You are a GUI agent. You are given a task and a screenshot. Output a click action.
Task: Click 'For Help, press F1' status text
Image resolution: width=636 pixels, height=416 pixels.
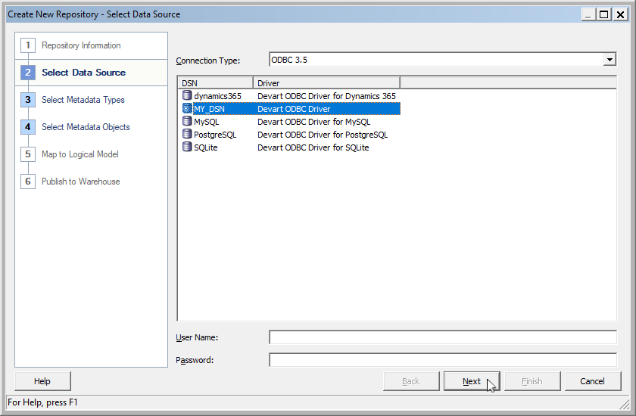pyautogui.click(x=42, y=402)
